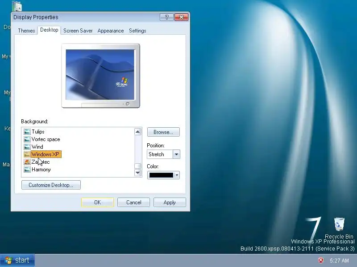The height and width of the screenshot is (267, 357).
Task: Select Vortec space background
Action: coord(46,139)
